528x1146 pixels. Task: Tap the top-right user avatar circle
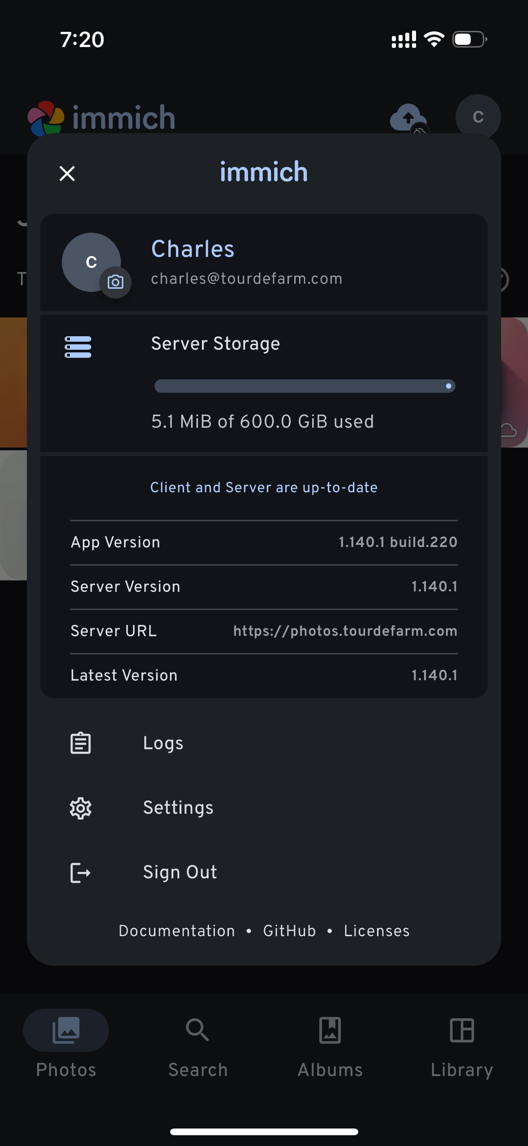click(x=478, y=117)
